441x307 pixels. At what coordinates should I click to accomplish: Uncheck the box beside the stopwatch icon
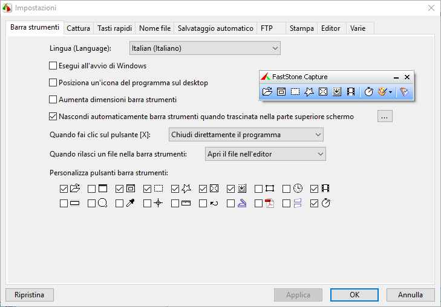click(x=315, y=203)
